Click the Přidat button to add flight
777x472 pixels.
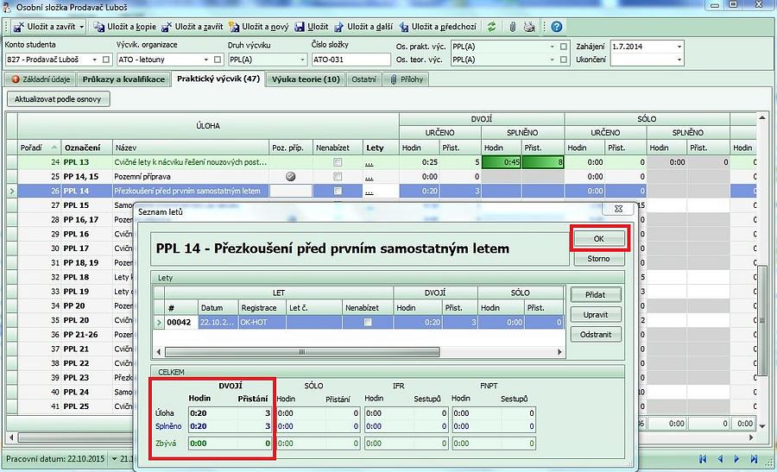point(595,294)
